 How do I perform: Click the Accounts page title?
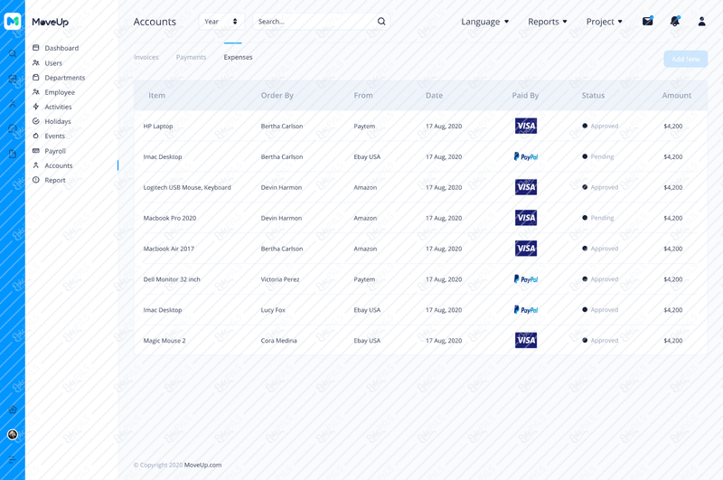[155, 22]
